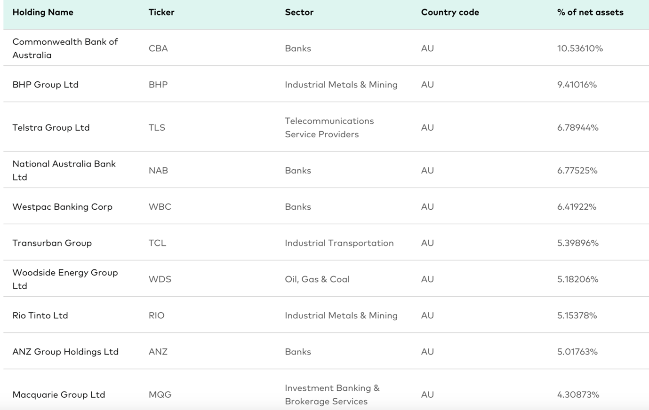
Task: Click ANZ Group Holdings Ltd name
Action: tap(65, 351)
